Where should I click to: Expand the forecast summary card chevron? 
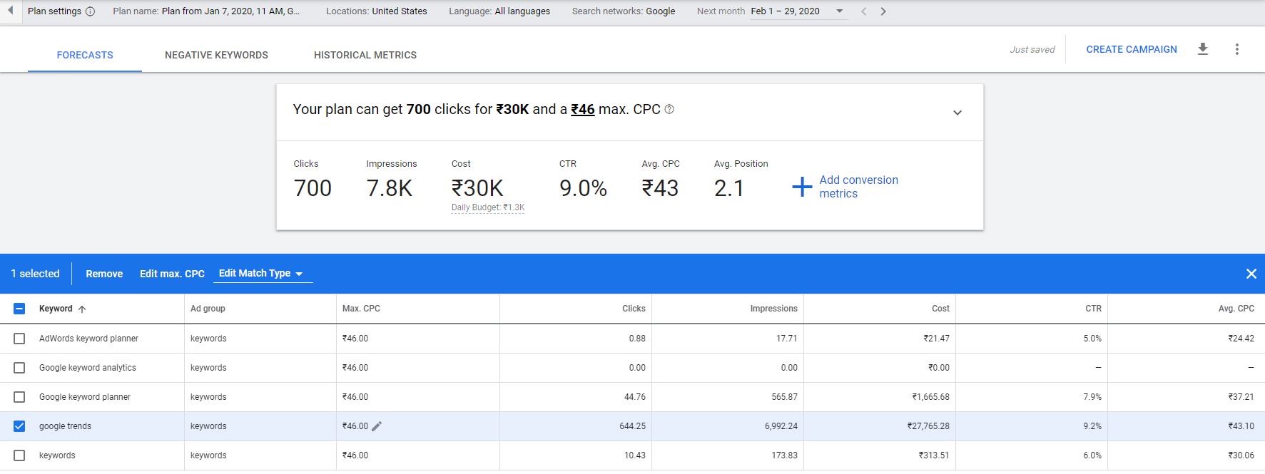[x=957, y=113]
